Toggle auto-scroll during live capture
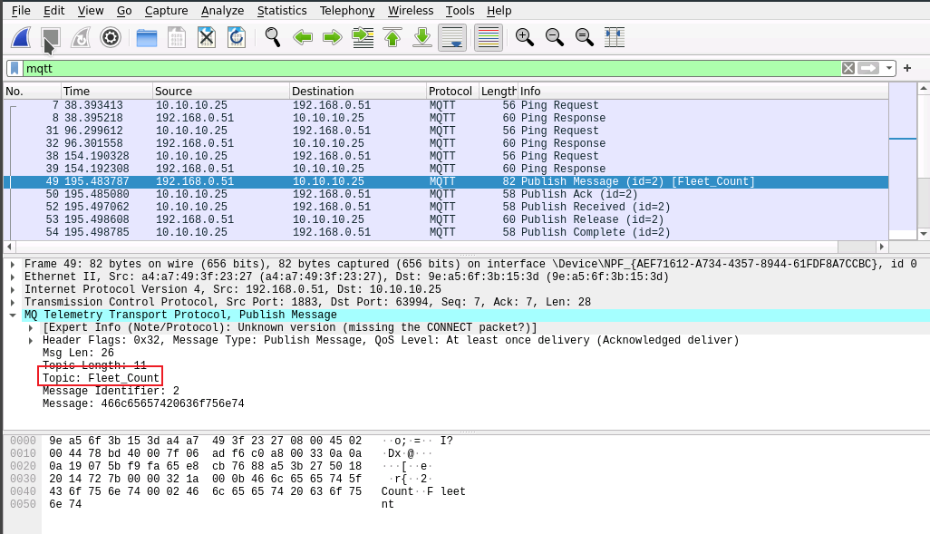930x534 pixels. pos(451,37)
